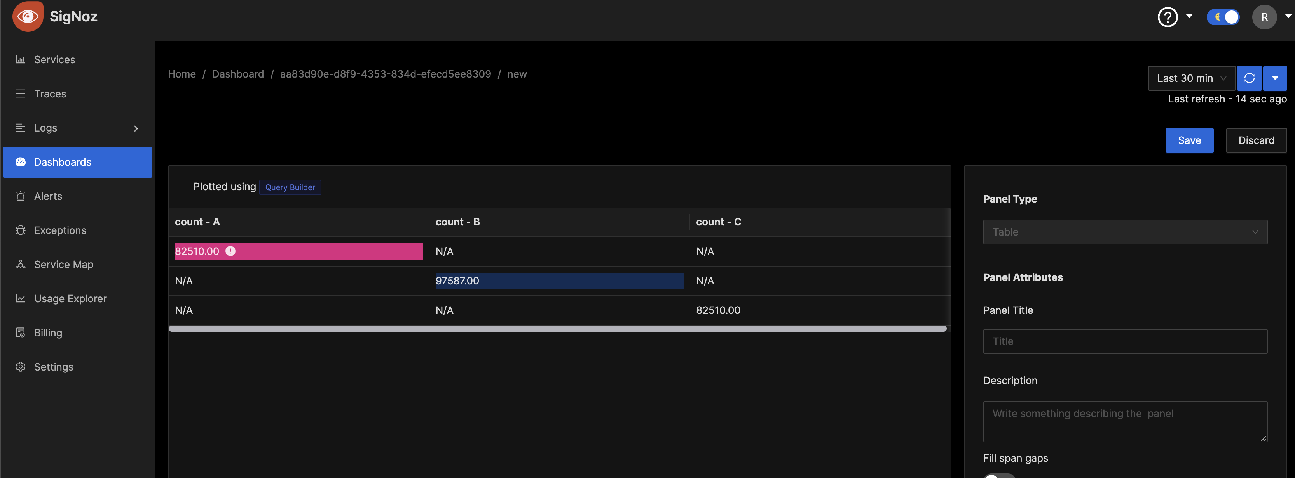Expand the Logs submenu chevron

click(x=136, y=128)
